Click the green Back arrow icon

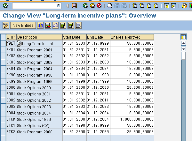85,6
